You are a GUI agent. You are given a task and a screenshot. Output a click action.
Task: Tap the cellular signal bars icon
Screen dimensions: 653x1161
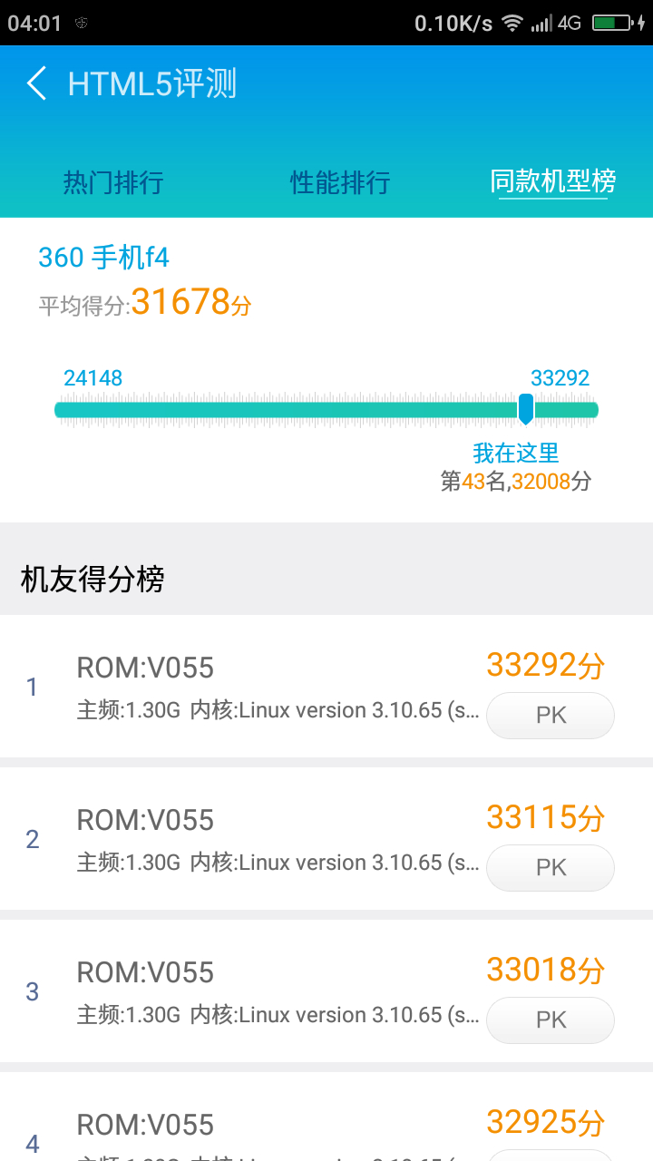coord(541,24)
